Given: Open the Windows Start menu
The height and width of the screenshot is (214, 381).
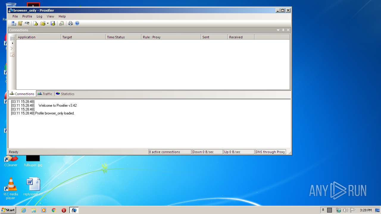Looking at the screenshot, I should point(8,210).
